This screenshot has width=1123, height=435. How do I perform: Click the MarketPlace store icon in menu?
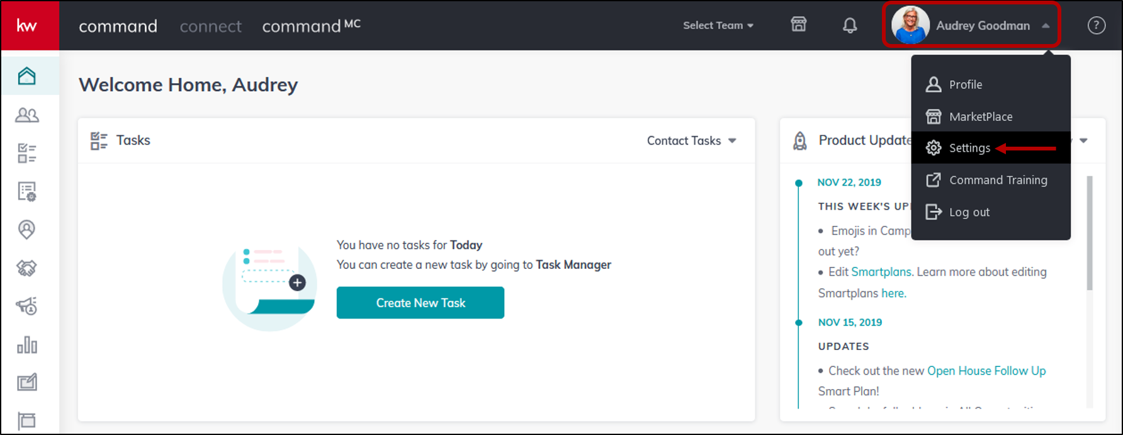click(934, 116)
